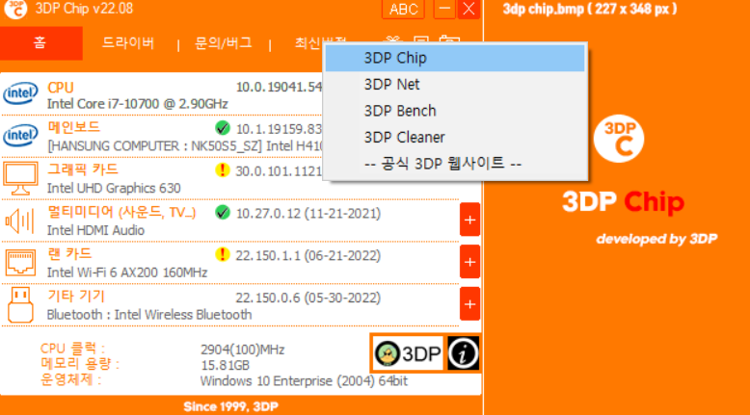Click Bluetooth : Intel Wireless Bluetooth text
Screen dimensions: 750x415
[x=149, y=315]
